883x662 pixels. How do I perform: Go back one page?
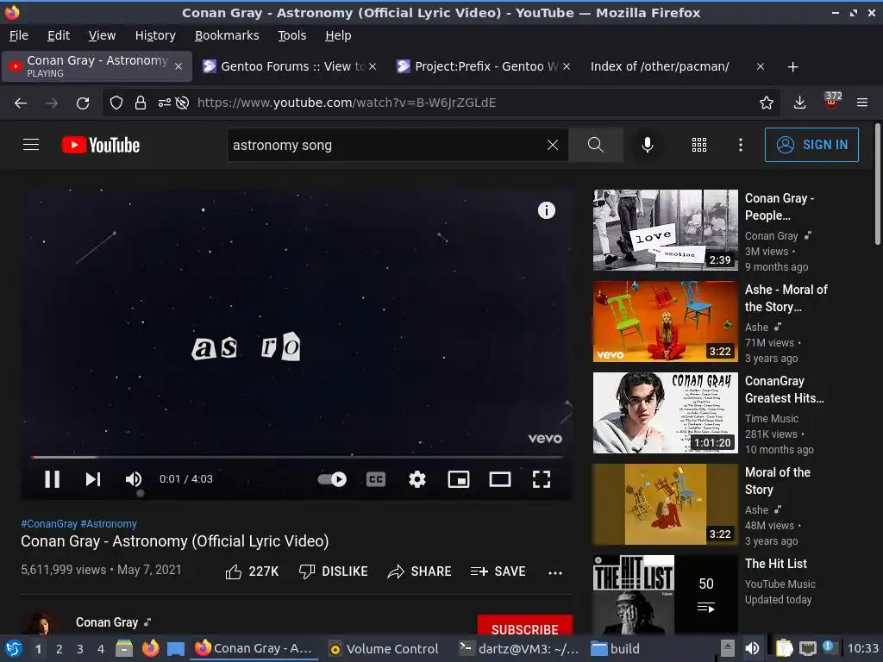21,103
